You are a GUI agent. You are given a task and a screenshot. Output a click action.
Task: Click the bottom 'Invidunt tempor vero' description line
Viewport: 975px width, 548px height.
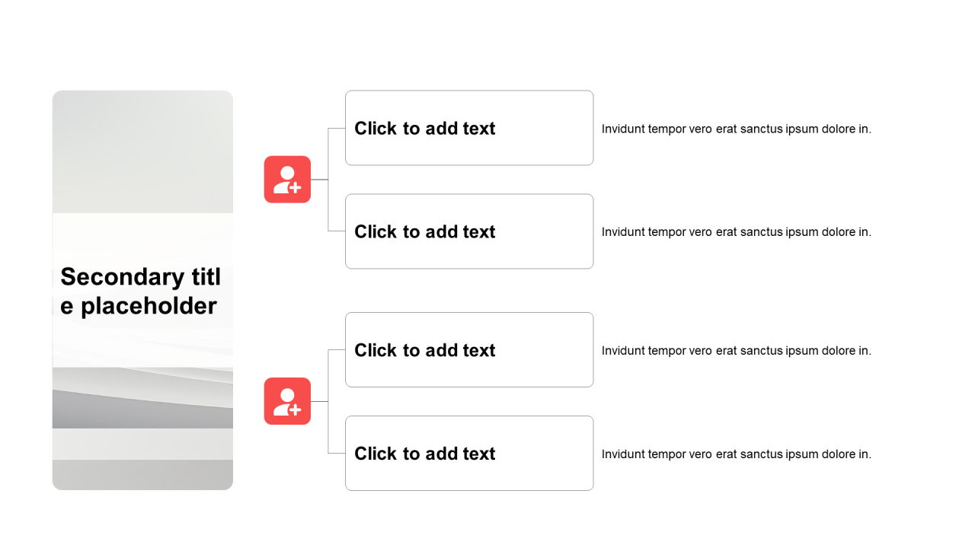[x=736, y=454]
